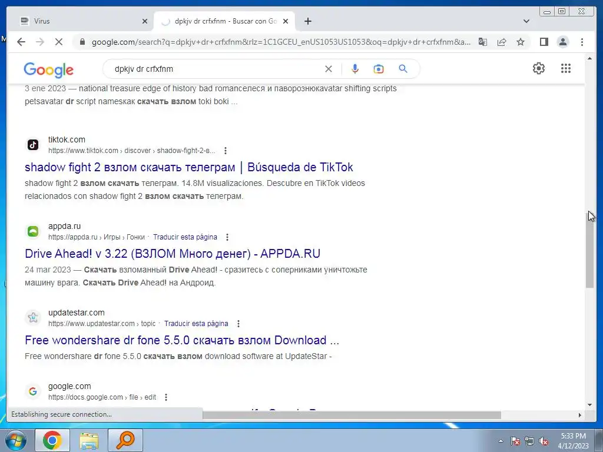This screenshot has height=452, width=603.
Task: Open the muted volume tray icon
Action: point(544,441)
